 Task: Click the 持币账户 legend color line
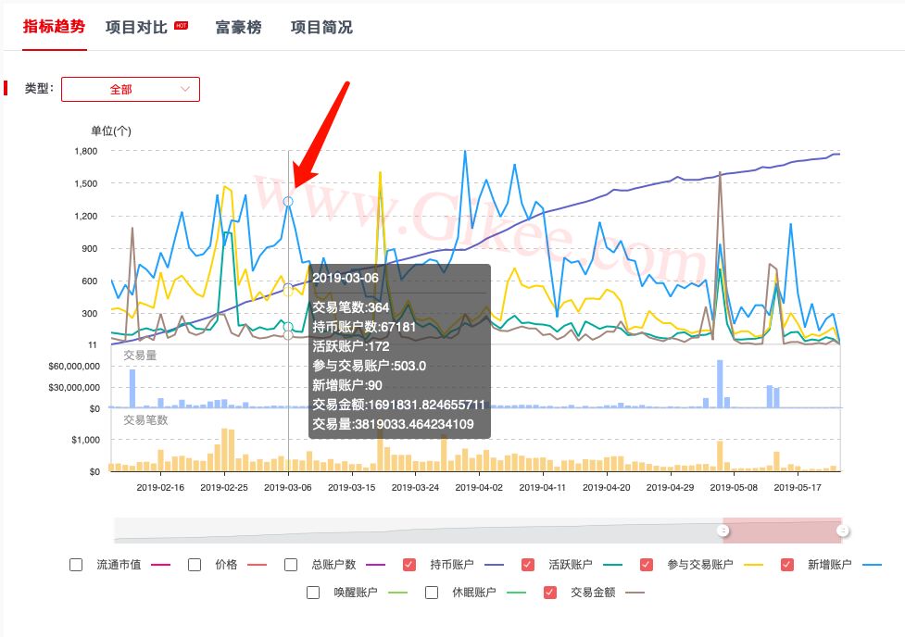point(494,565)
